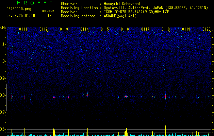Click the 0112 time marker

pos(44,29)
